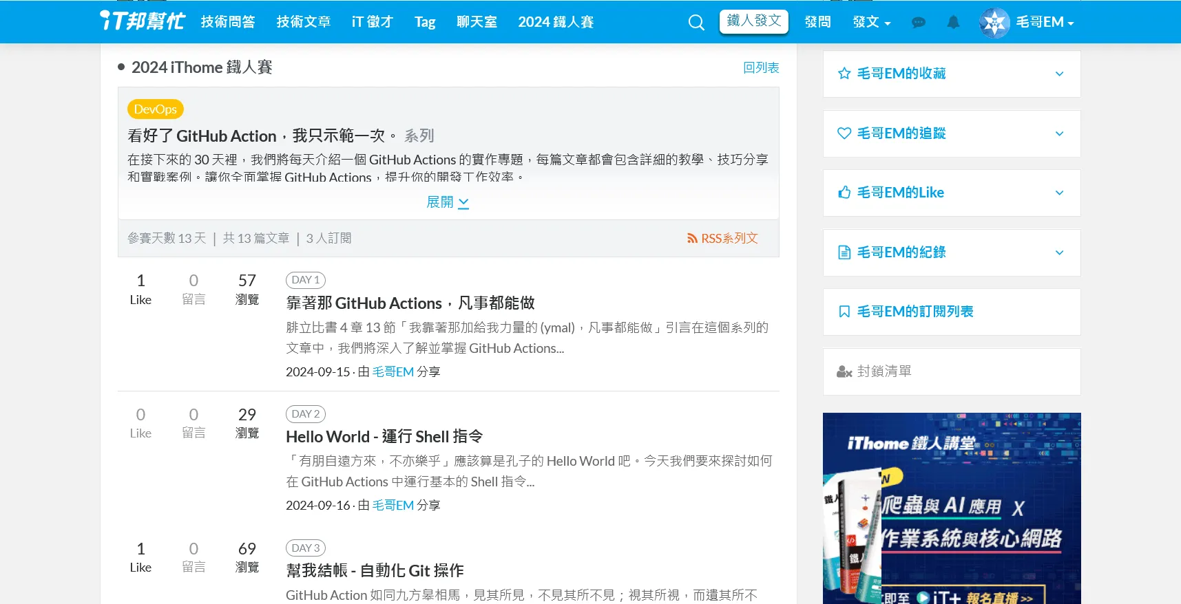Open article 幫我結帳 - 自動化 Git 操作
This screenshot has width=1181, height=604.
click(375, 570)
